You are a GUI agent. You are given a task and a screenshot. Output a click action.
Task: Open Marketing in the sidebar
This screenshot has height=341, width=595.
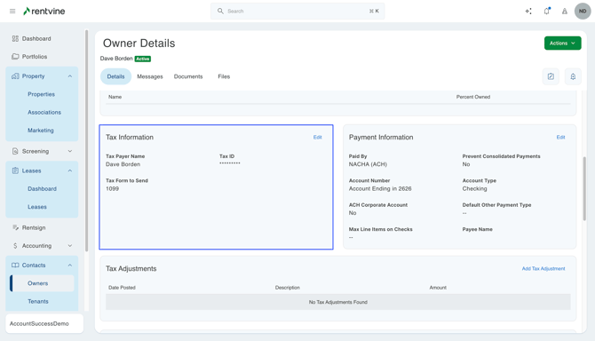point(41,131)
